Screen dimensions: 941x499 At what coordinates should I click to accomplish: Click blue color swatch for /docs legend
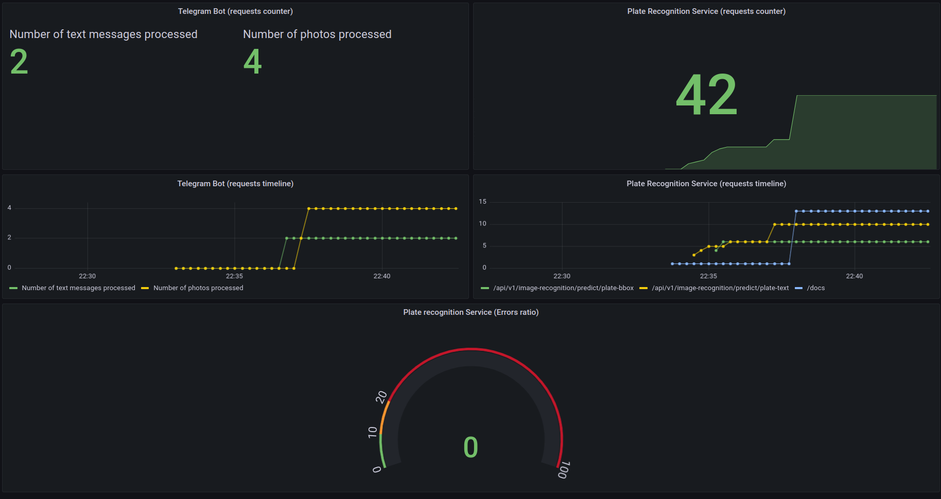pos(798,288)
